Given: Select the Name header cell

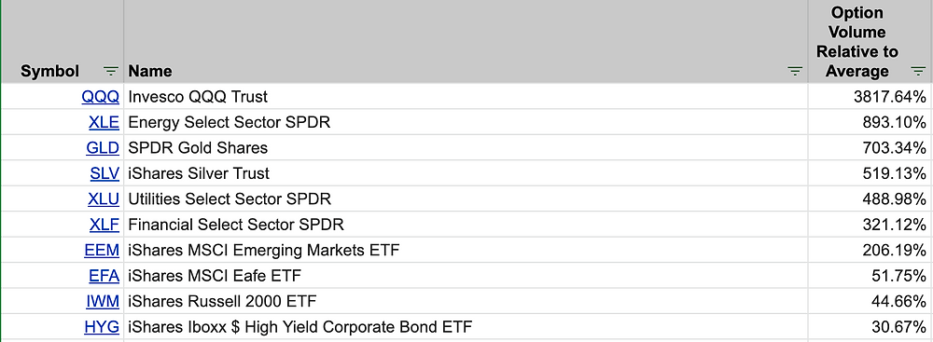Looking at the screenshot, I should (466, 42).
